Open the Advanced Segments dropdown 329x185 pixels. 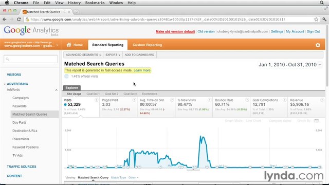(x=83, y=55)
